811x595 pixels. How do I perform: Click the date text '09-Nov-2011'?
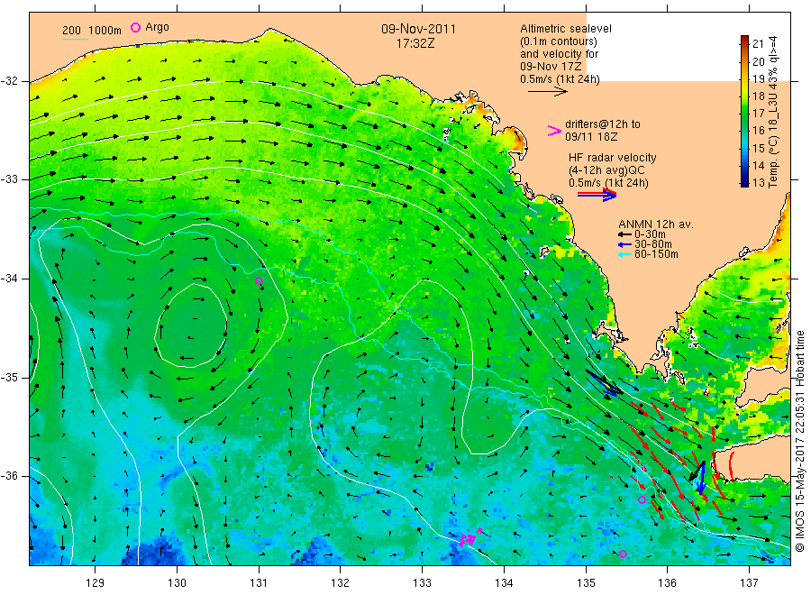tap(418, 29)
